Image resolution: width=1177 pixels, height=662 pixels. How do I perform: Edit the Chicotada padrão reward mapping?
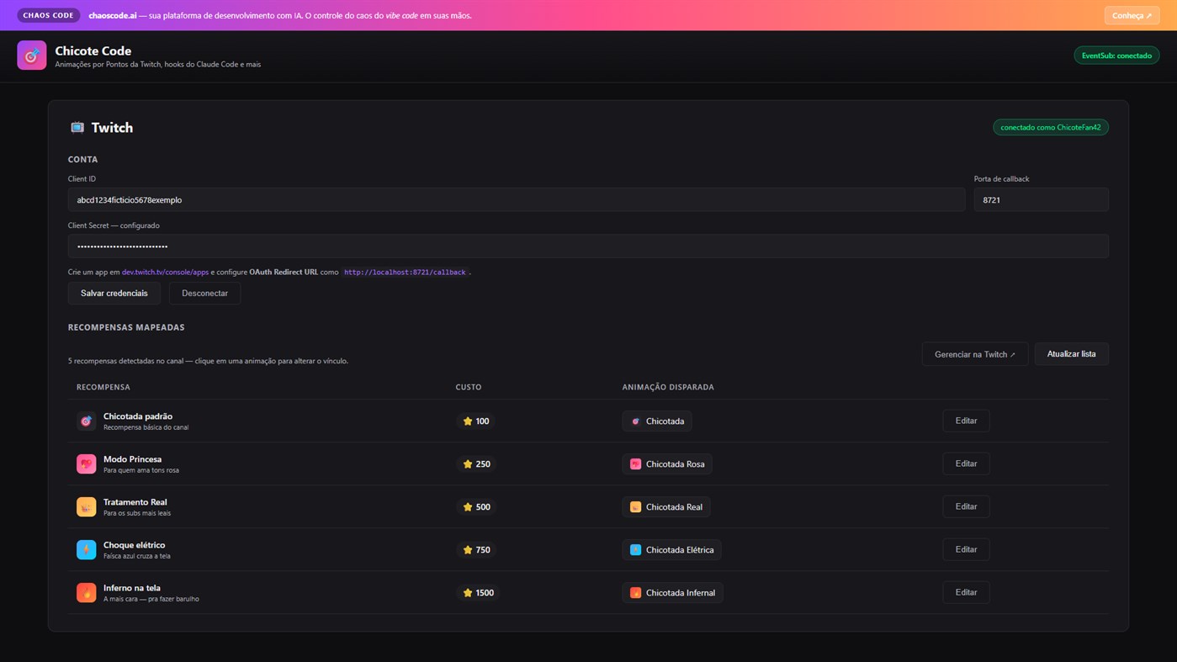coord(966,421)
